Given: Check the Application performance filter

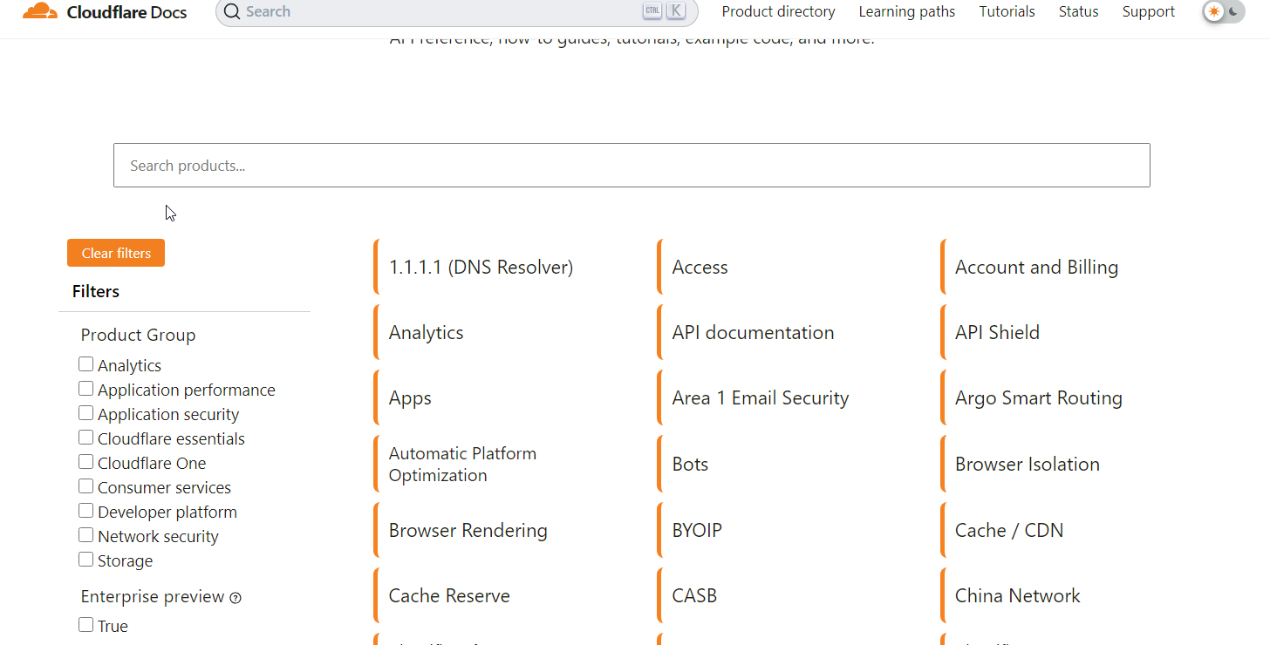Looking at the screenshot, I should tap(85, 389).
